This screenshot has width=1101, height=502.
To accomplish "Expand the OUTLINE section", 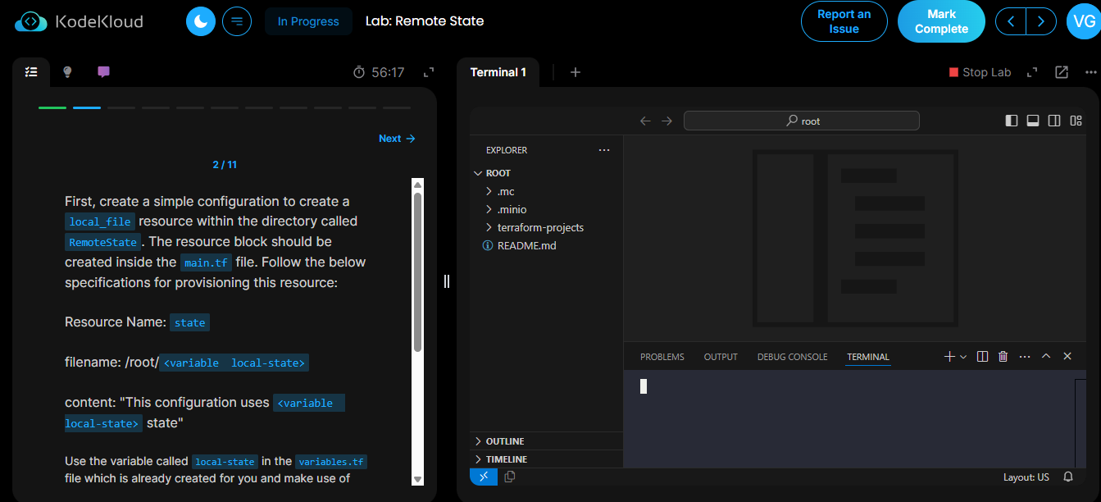I will point(546,441).
